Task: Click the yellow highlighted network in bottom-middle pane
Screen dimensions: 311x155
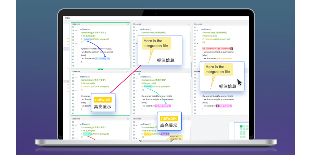Action: coord(147,134)
